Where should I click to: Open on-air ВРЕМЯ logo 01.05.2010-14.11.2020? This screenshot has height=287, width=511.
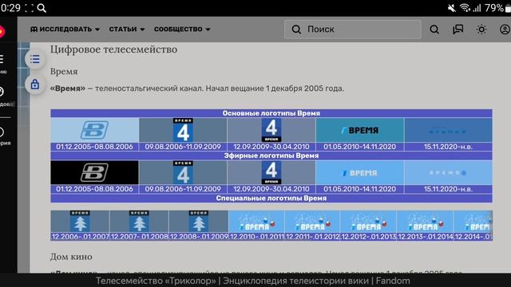coord(360,172)
